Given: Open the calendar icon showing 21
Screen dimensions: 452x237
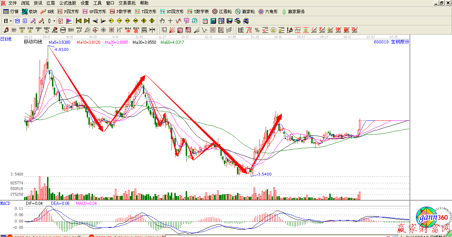Looking at the screenshot, I should coord(205,21).
